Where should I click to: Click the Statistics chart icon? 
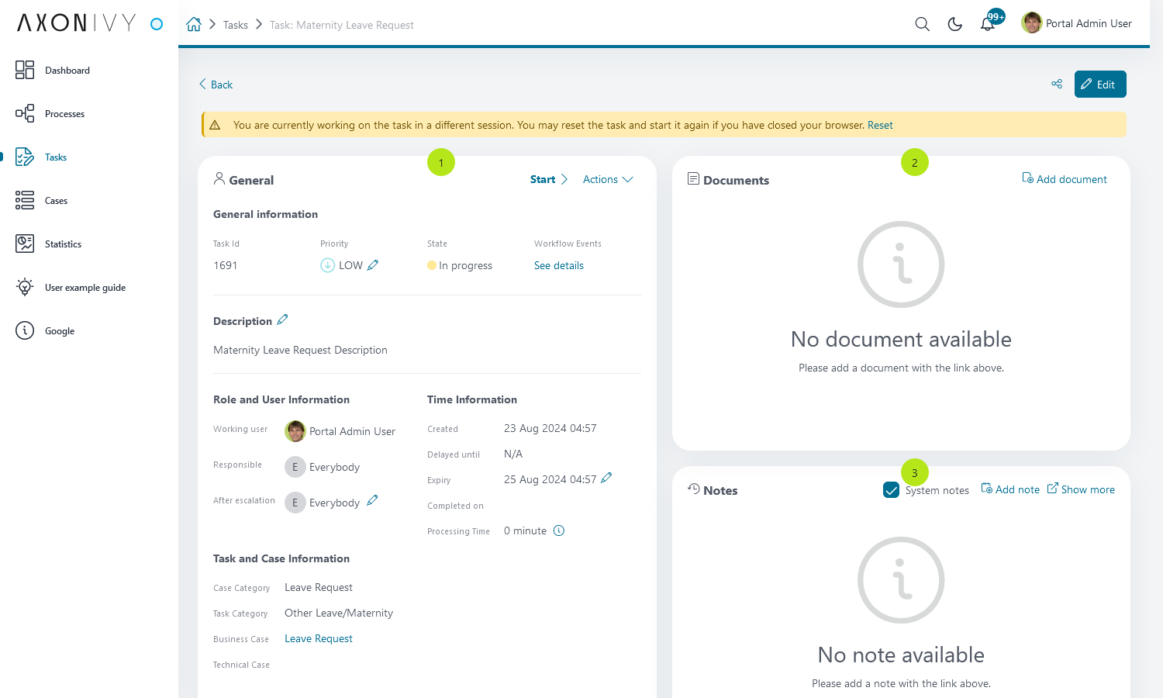(25, 244)
